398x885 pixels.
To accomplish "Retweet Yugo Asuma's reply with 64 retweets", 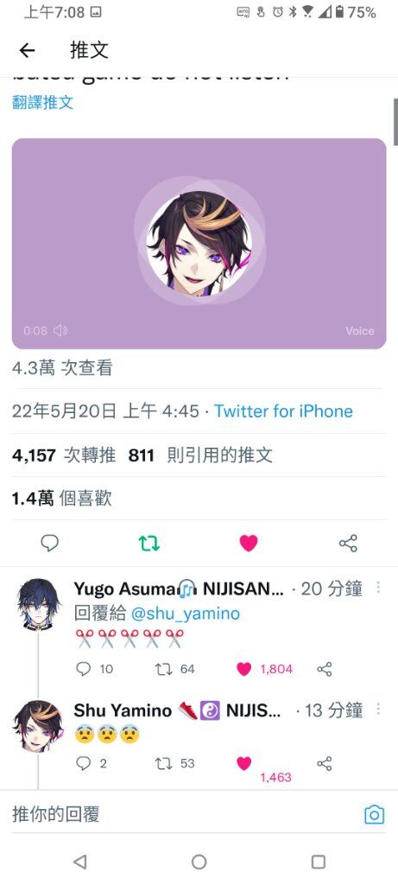I will coord(163,669).
